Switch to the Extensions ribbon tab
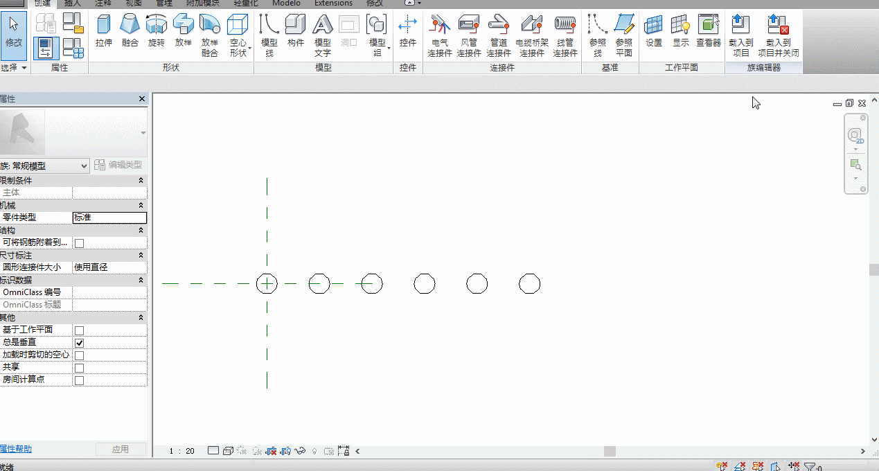This screenshot has width=879, height=471. coord(333,3)
